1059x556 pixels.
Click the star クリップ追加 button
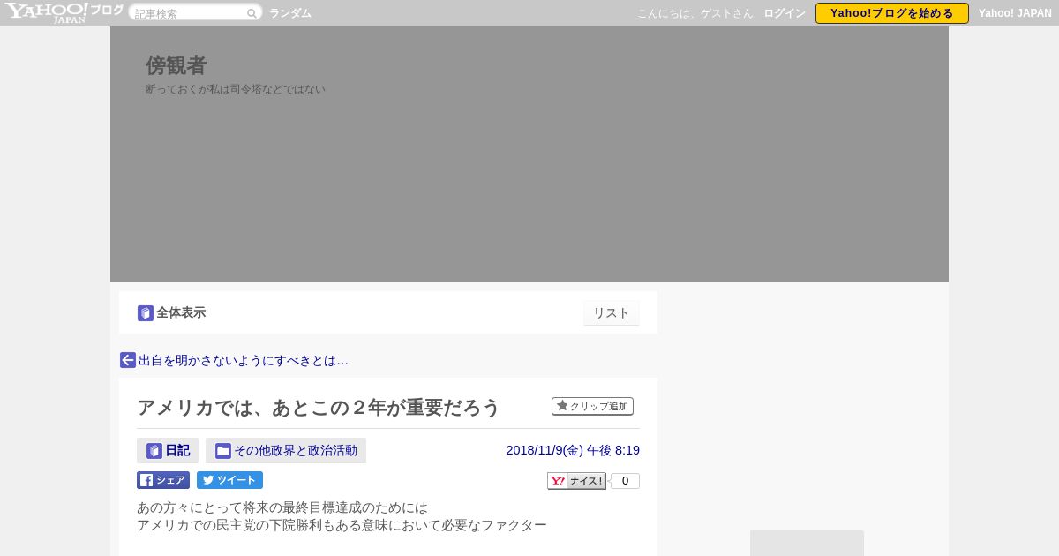click(592, 406)
